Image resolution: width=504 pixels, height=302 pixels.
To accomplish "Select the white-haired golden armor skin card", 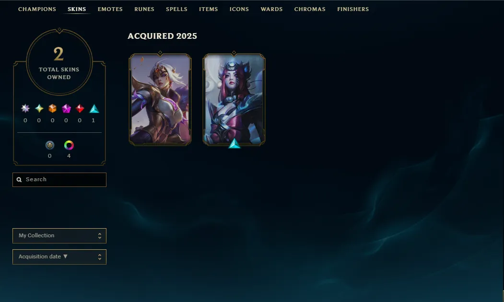I will coord(160,99).
